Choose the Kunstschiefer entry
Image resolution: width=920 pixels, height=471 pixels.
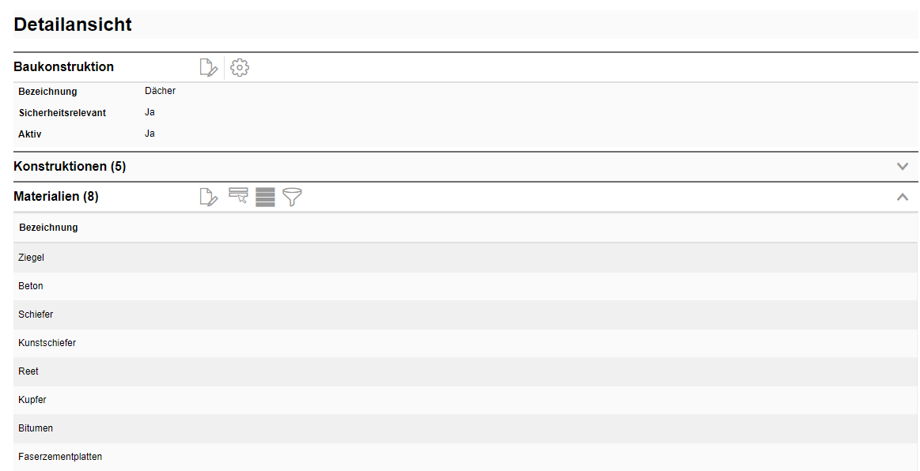47,343
